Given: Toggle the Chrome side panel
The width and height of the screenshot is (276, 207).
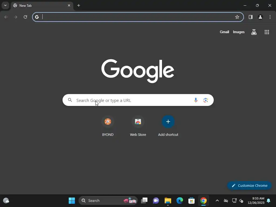Looking at the screenshot, I should (x=250, y=17).
